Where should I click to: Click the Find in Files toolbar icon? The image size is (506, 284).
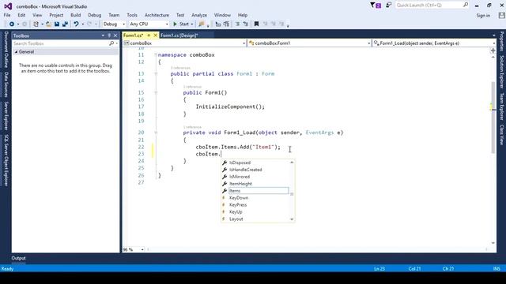tap(202, 24)
